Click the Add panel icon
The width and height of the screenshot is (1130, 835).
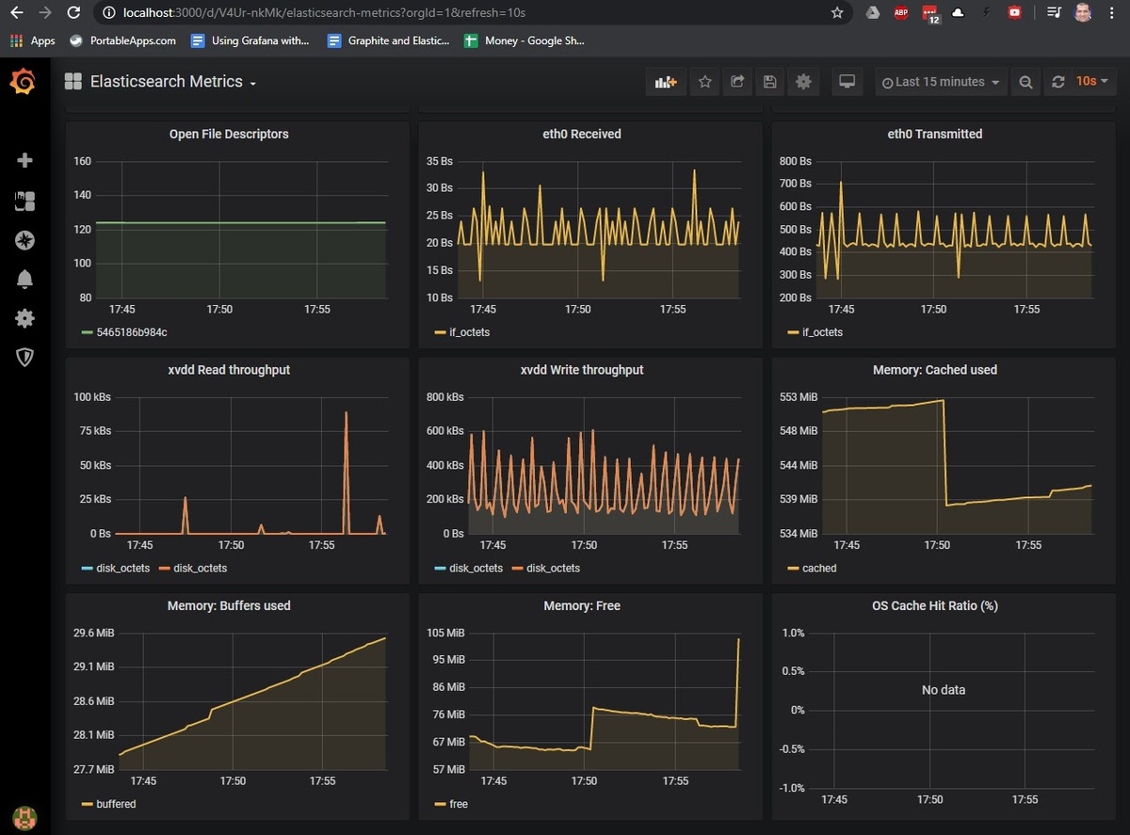click(666, 82)
